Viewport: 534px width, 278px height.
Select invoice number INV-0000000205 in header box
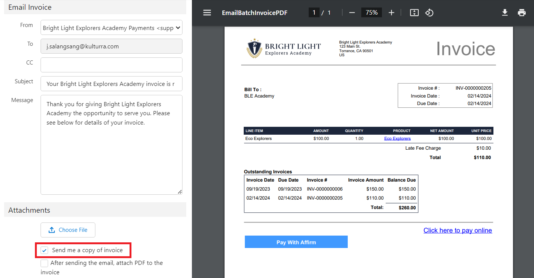pos(474,88)
